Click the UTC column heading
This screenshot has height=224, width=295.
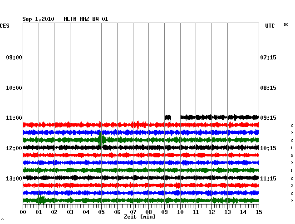click(x=270, y=26)
